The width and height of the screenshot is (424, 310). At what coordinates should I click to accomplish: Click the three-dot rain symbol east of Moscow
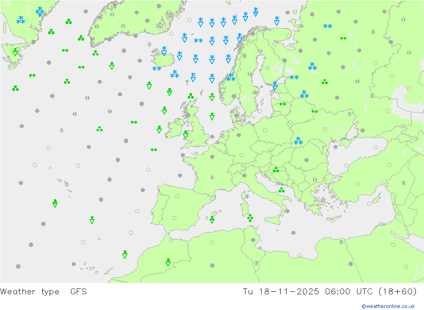tap(325, 82)
